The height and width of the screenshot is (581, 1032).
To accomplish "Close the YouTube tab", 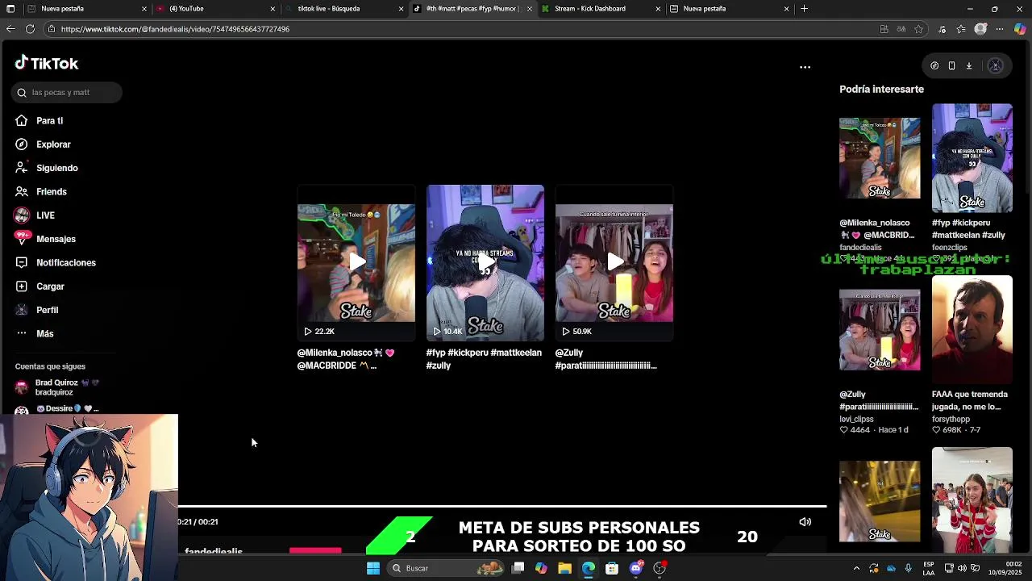I will tap(273, 9).
